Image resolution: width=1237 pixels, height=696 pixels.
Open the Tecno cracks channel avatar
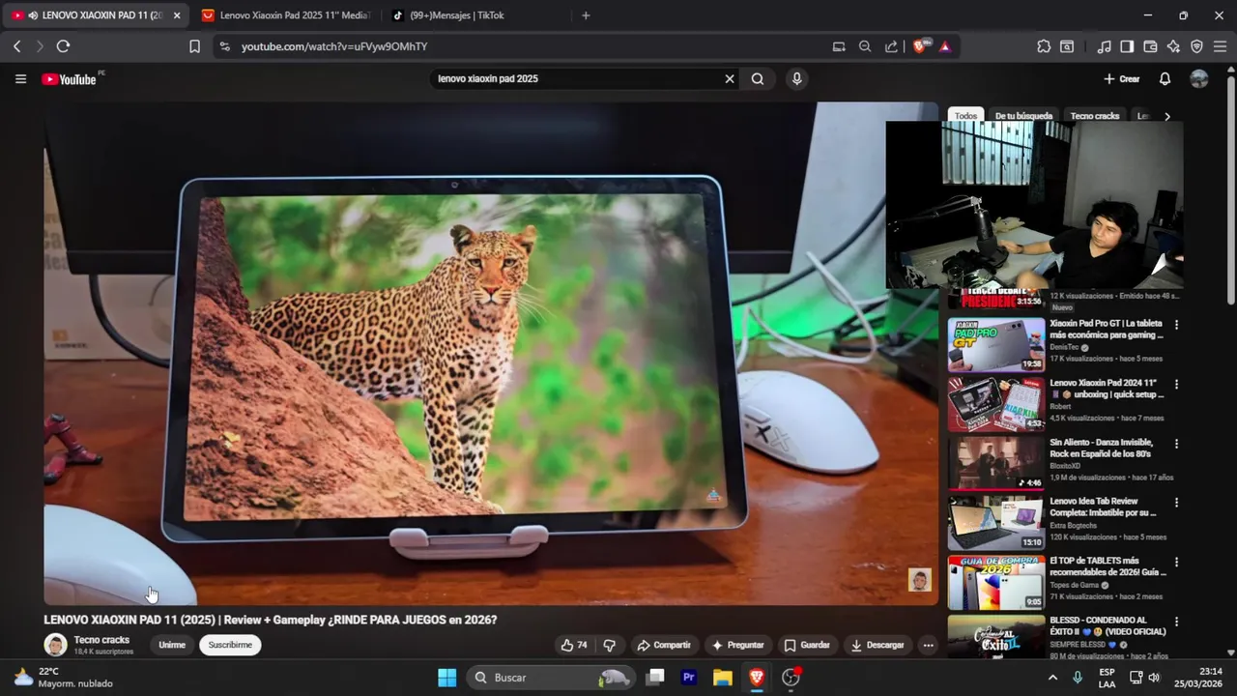[56, 645]
